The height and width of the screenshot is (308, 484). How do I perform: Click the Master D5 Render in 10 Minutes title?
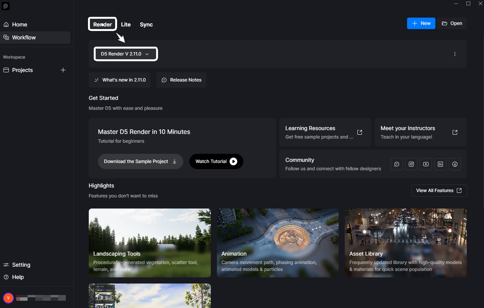tap(144, 132)
